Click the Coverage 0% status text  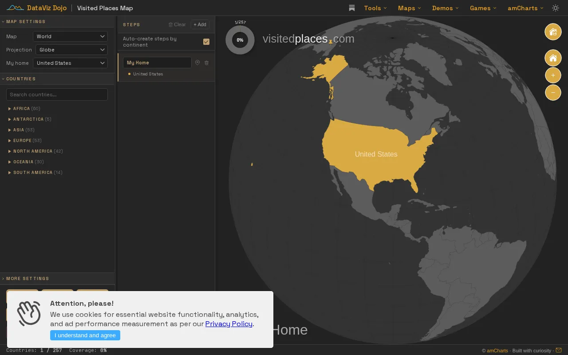pos(88,350)
